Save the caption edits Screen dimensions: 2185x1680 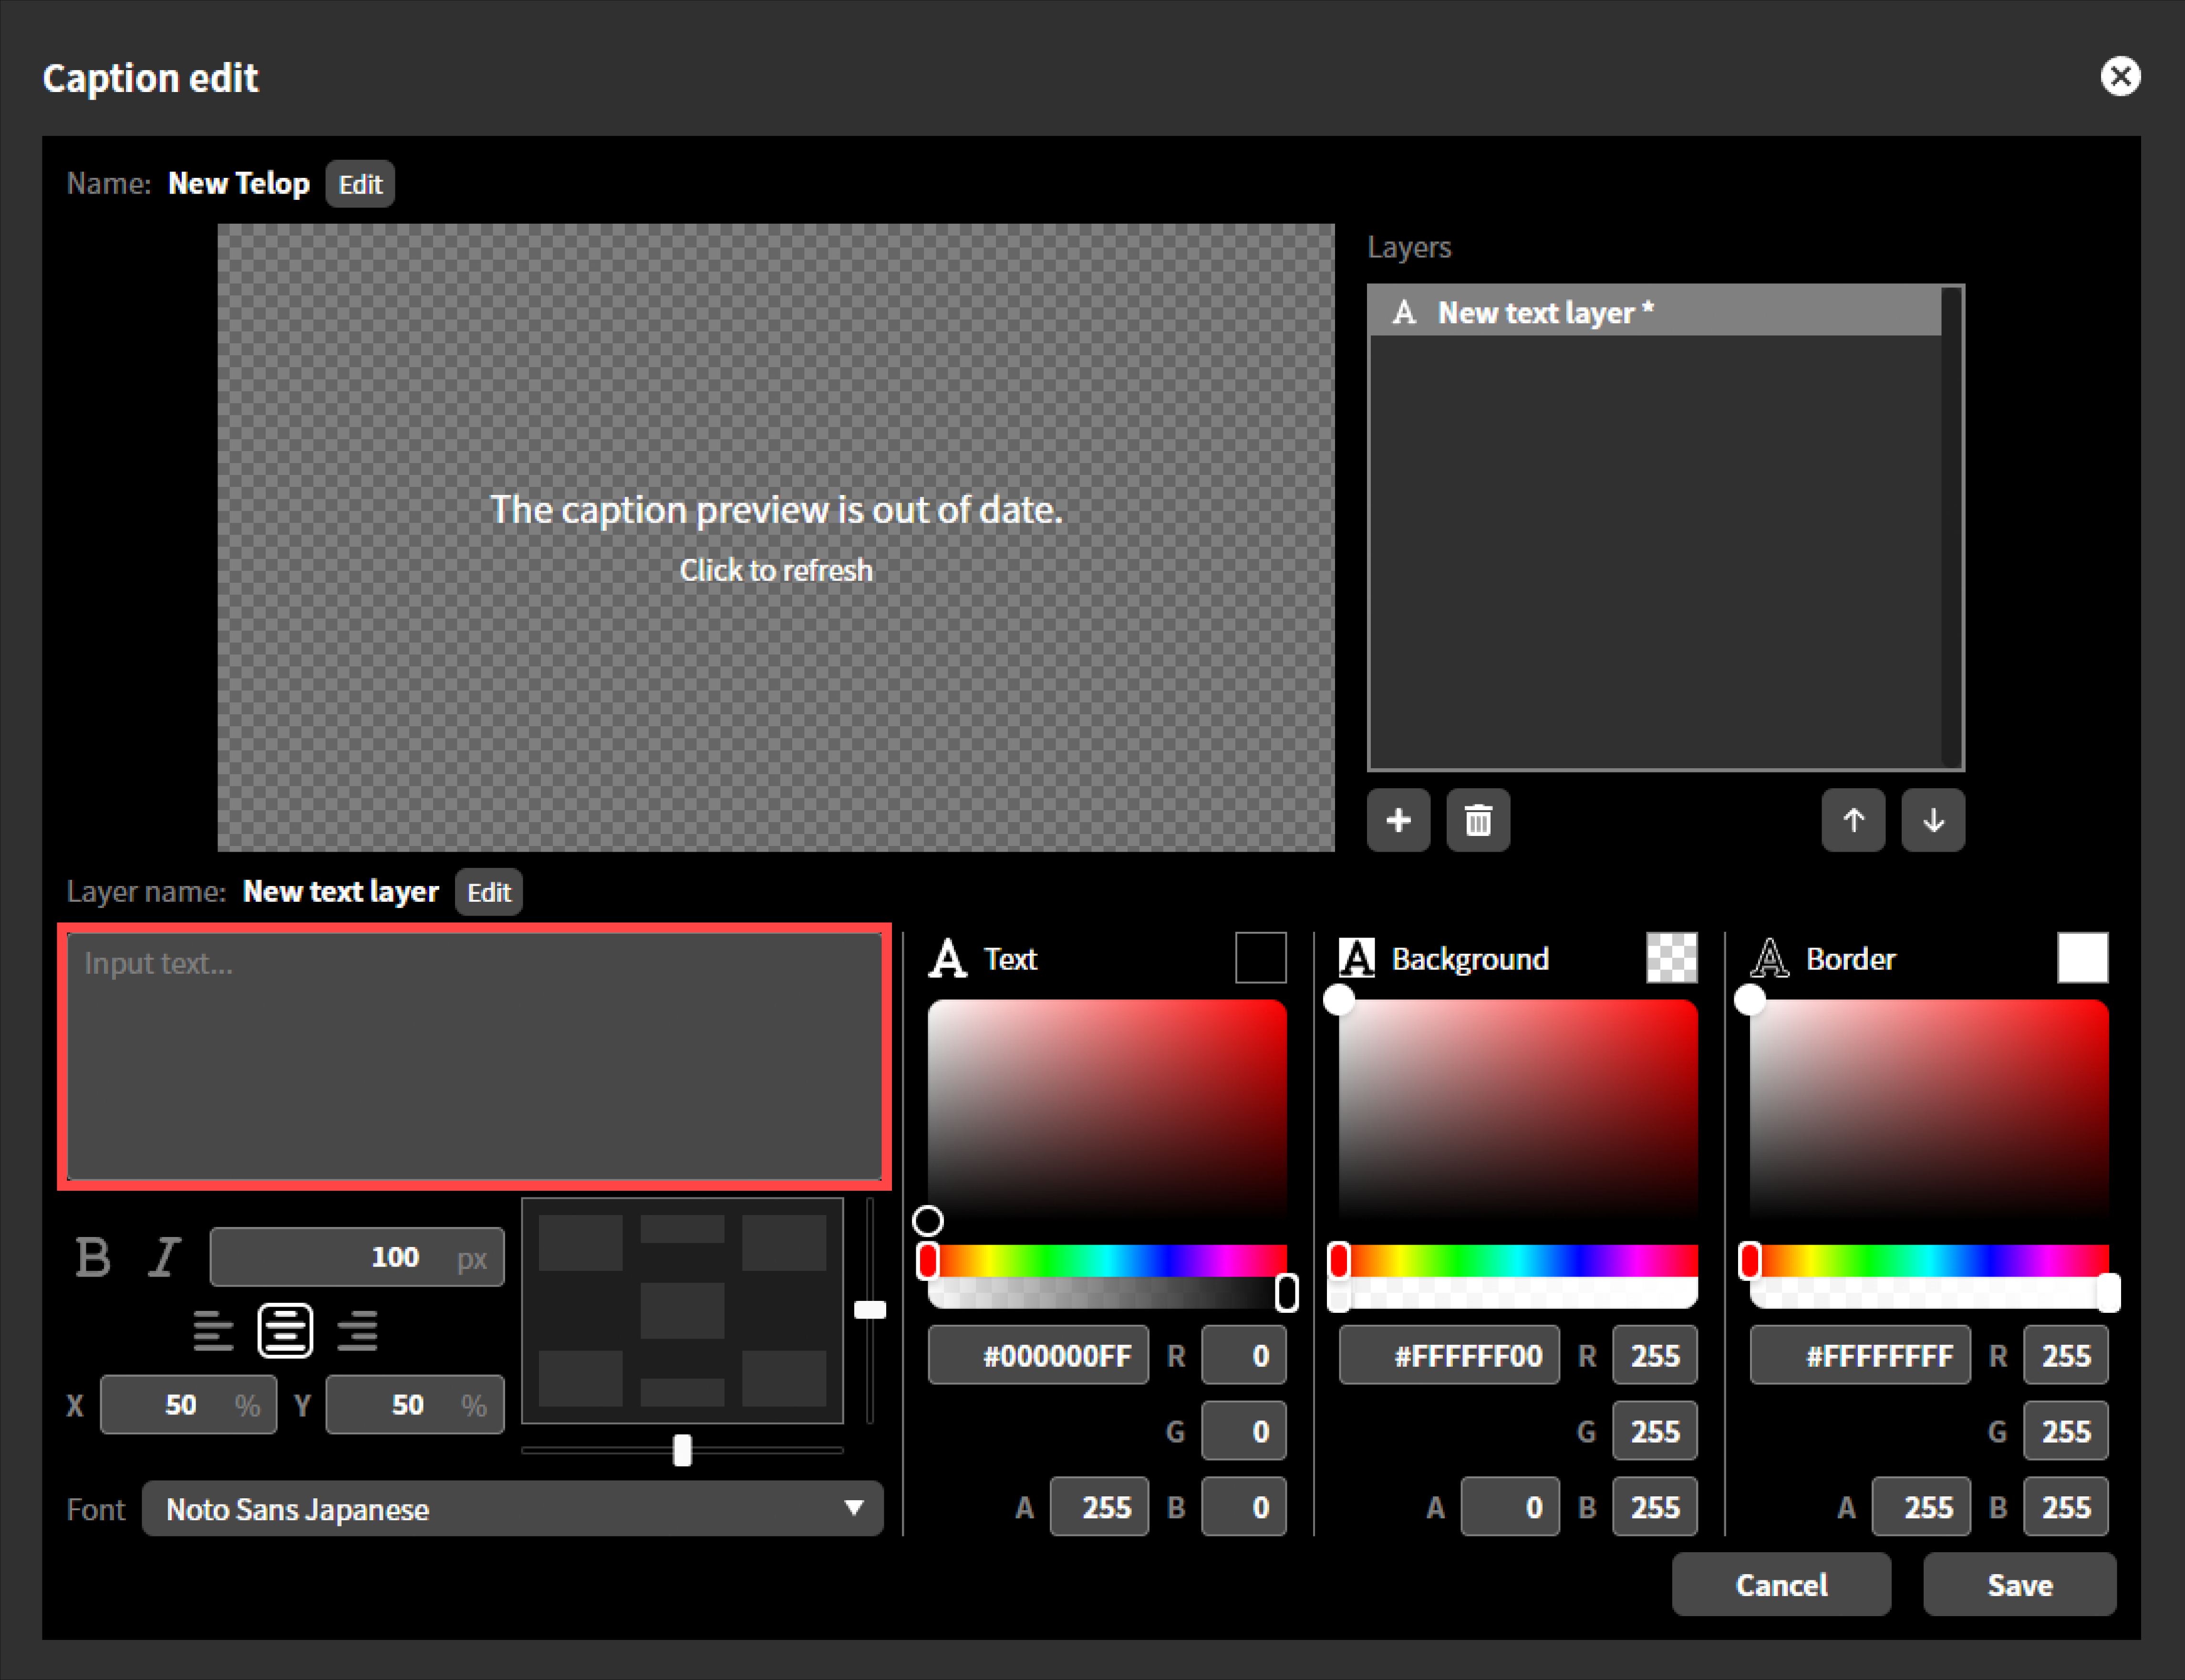pyautogui.click(x=2019, y=1584)
